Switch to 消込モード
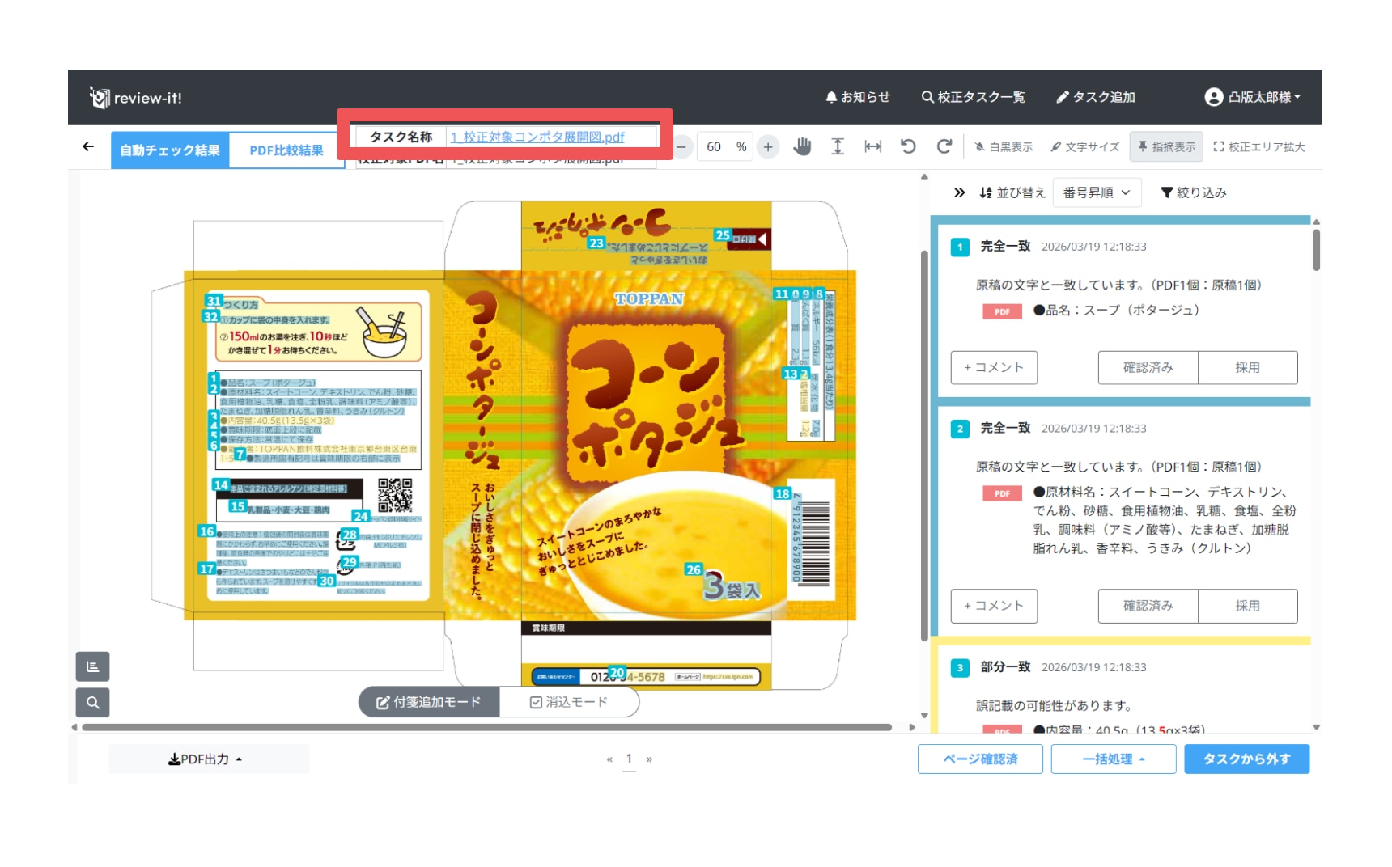 pos(569,702)
